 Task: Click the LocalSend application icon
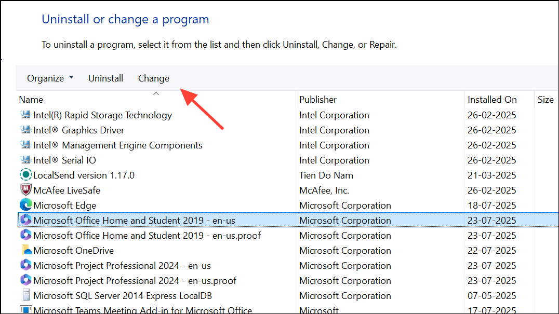[x=25, y=175]
